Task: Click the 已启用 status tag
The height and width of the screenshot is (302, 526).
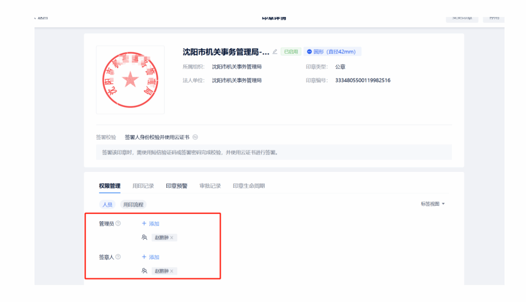Action: click(x=291, y=51)
